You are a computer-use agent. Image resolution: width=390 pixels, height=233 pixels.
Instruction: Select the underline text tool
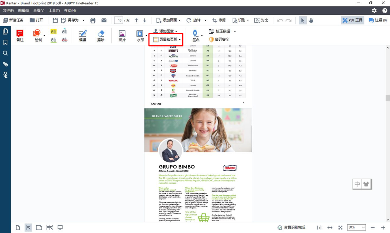53,40
